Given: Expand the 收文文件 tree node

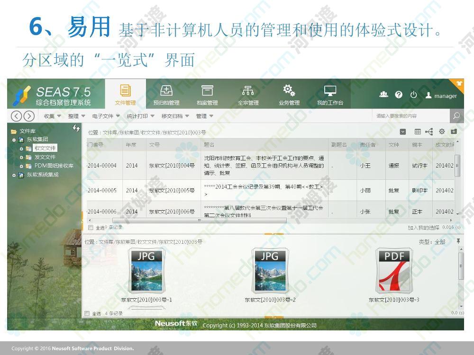Looking at the screenshot, I should coord(21,149).
